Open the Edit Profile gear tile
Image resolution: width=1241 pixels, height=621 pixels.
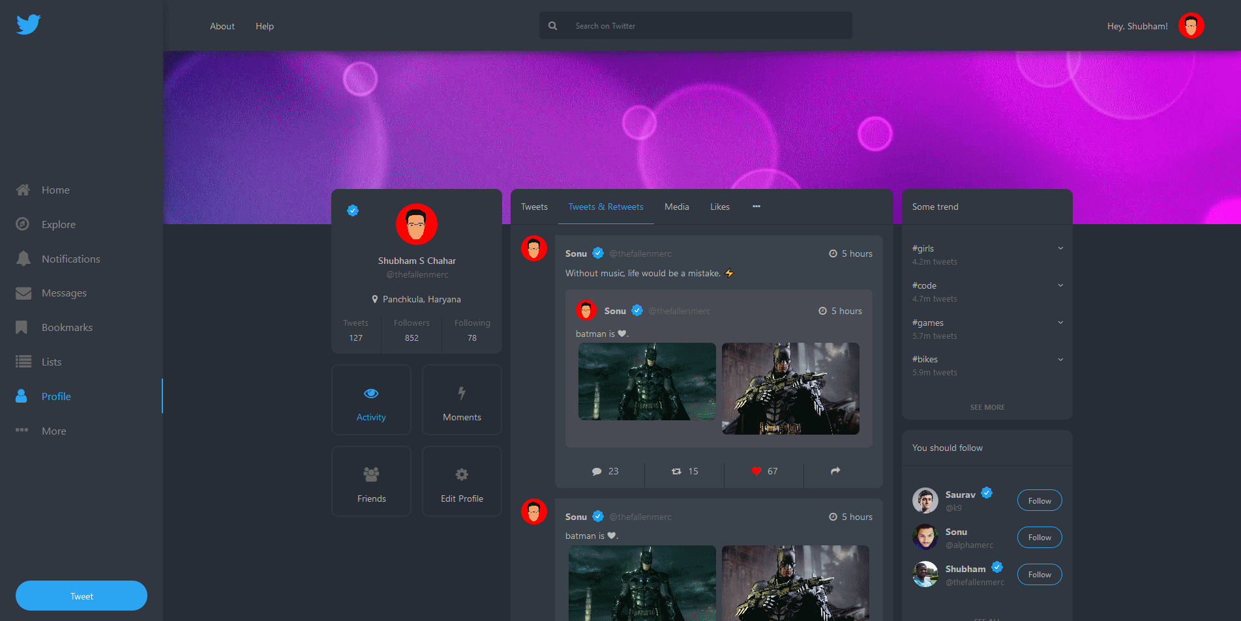pyautogui.click(x=462, y=482)
